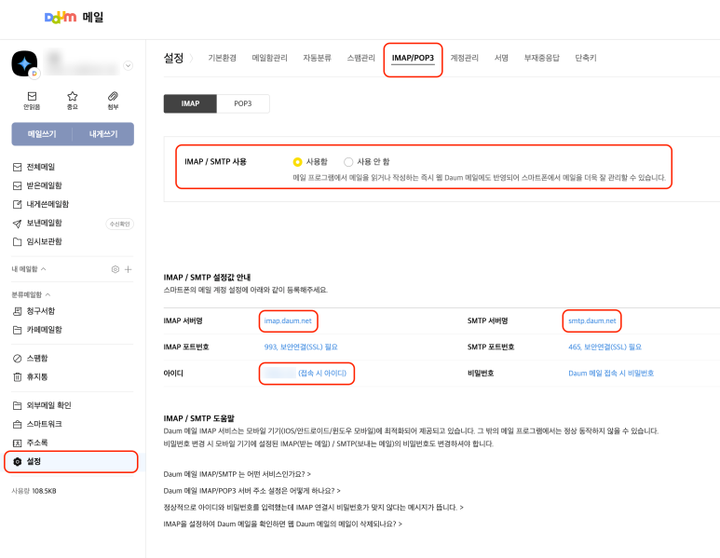The height and width of the screenshot is (558, 720).
Task: Click imap.daum.net server name
Action: [x=288, y=321]
